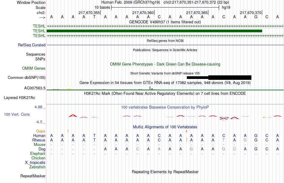Viewport: 284px width, 183px height.
Task: Open Repeating Elements by RepeatMasker title
Action: click(165, 172)
